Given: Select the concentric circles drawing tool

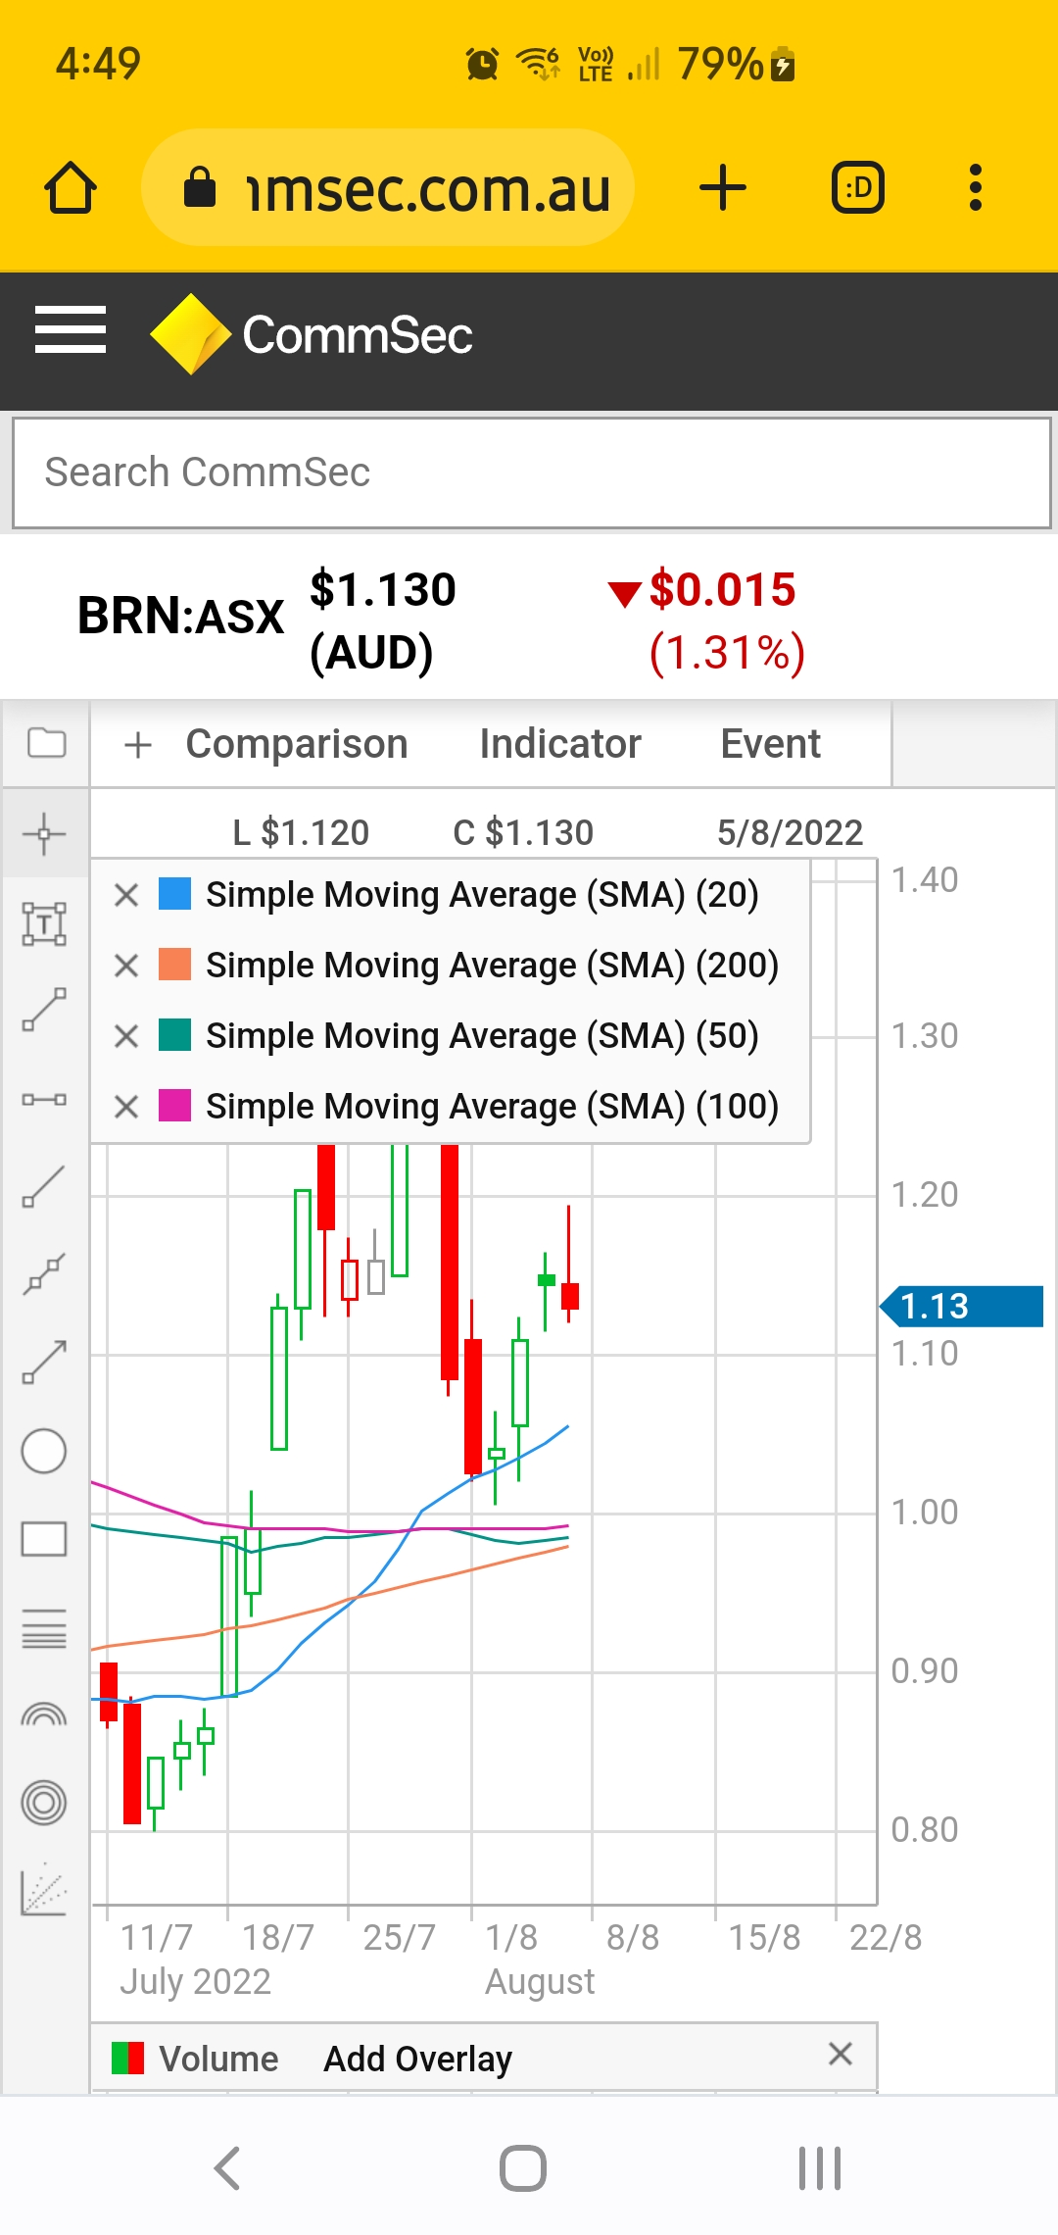Looking at the screenshot, I should click(x=44, y=1802).
